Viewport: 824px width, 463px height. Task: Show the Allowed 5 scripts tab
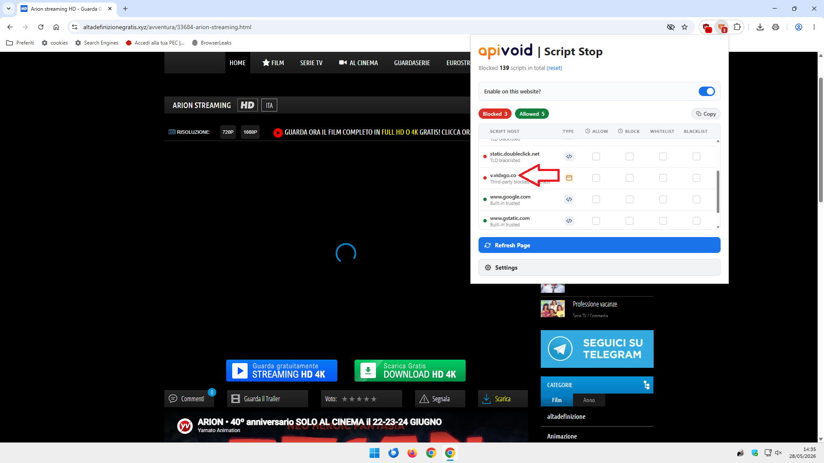[x=532, y=114]
